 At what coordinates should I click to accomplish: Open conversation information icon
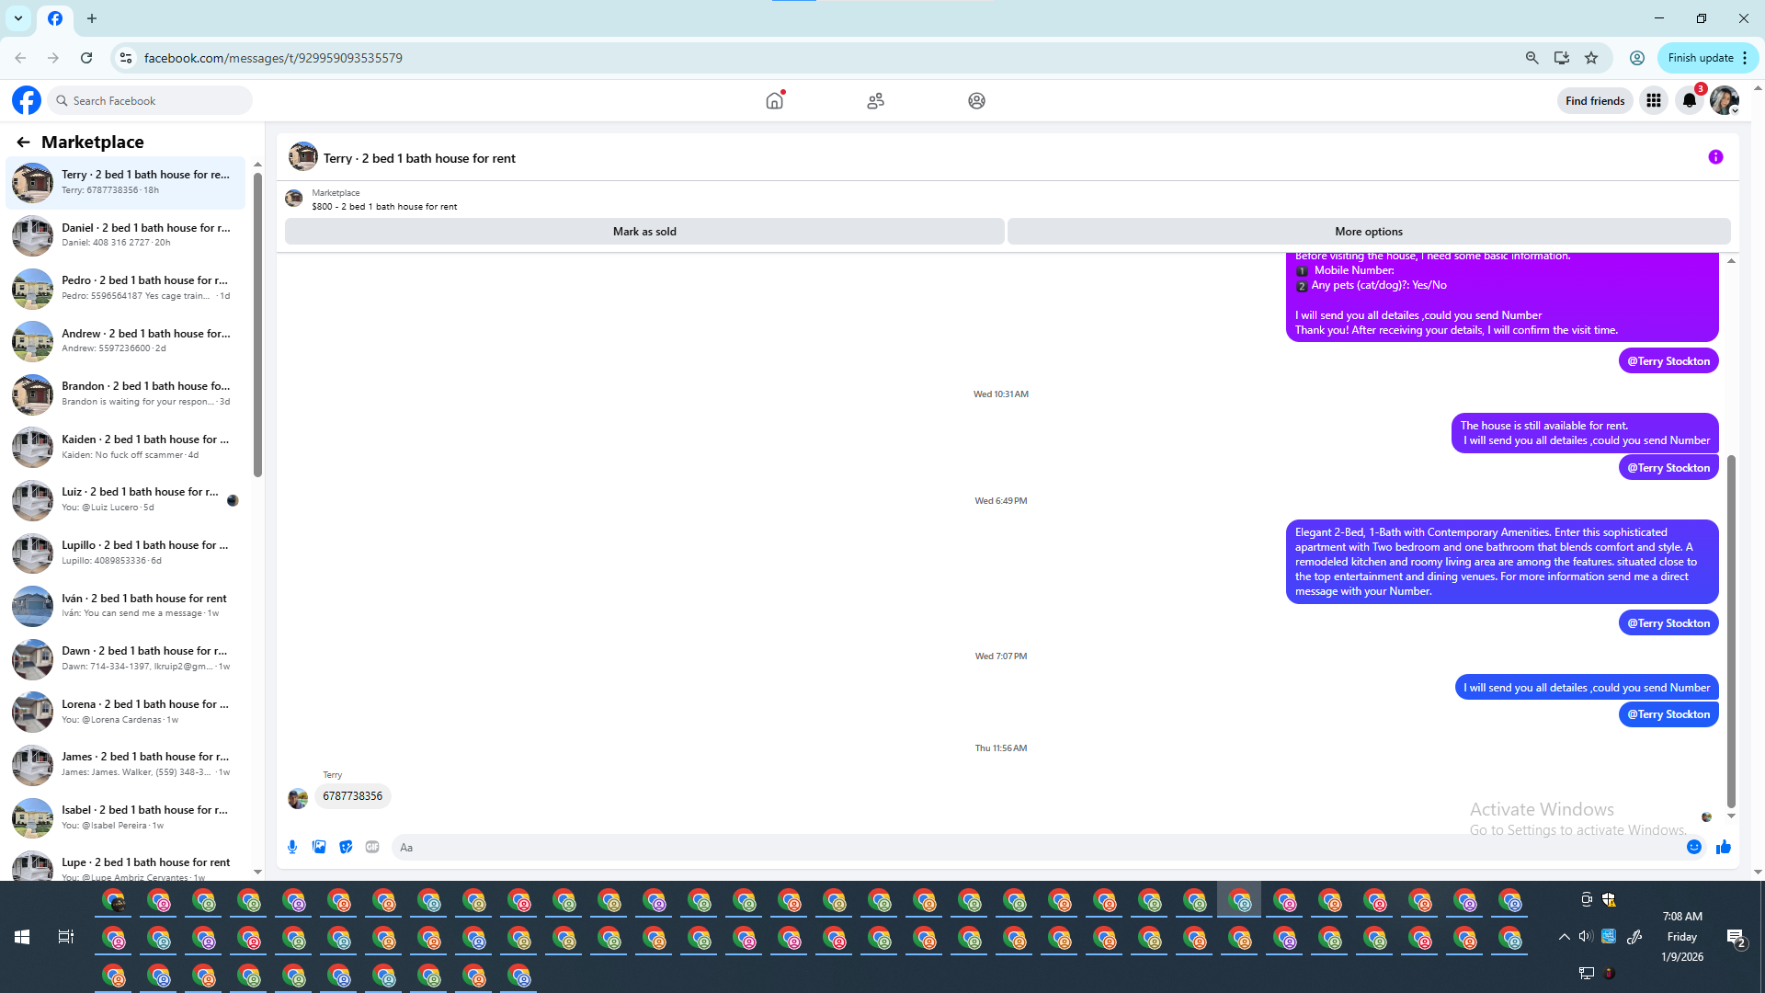1715,157
